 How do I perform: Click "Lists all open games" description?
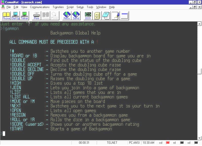73,111
